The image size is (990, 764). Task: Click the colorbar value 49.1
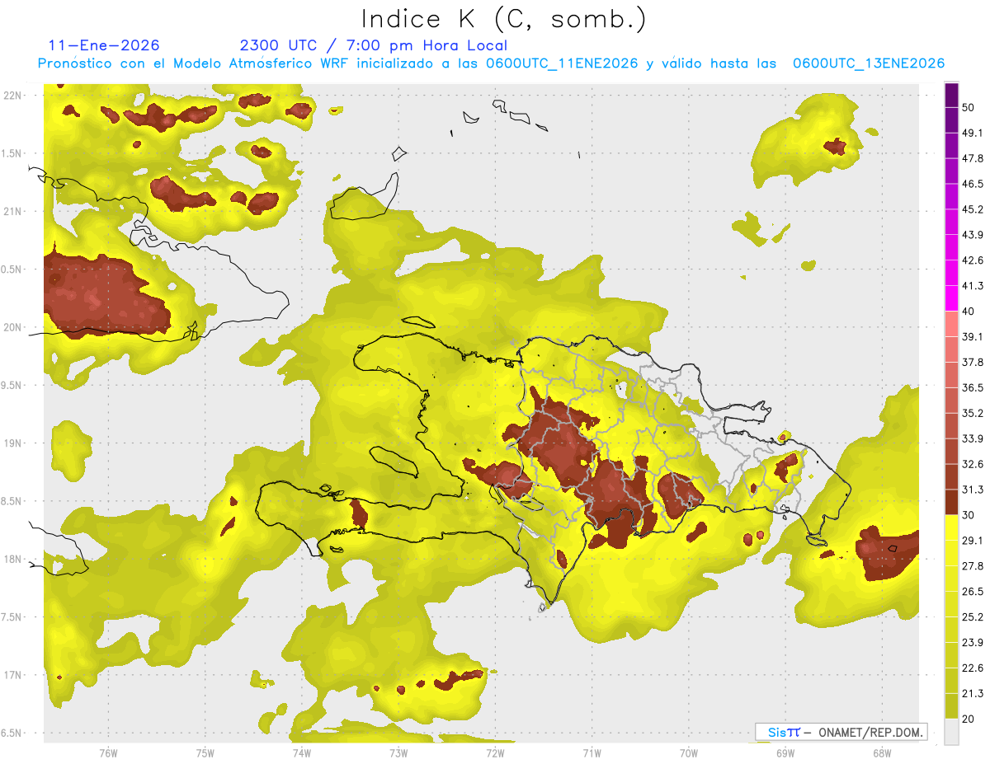[x=973, y=134]
